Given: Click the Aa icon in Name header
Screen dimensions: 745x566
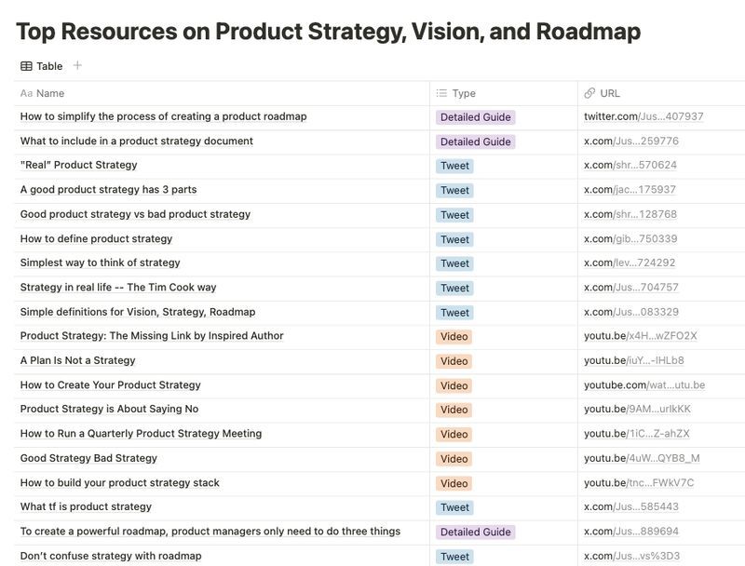Looking at the screenshot, I should 26,93.
